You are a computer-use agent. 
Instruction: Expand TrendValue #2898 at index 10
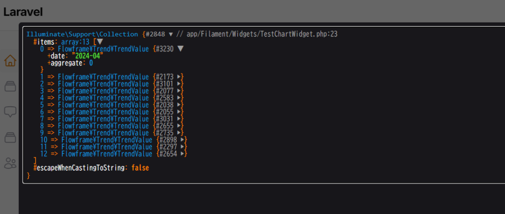[x=184, y=140]
